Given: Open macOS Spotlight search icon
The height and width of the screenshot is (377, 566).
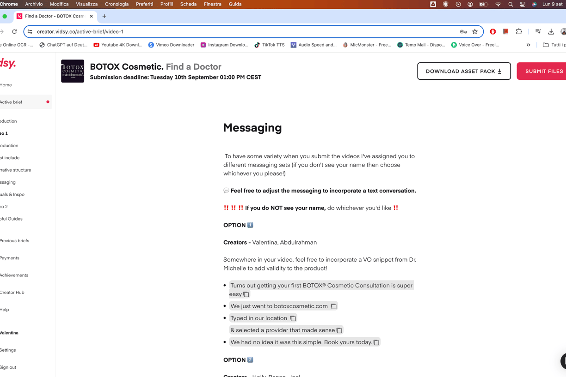Looking at the screenshot, I should 511,4.
